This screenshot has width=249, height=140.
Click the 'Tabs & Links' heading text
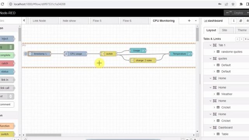212,39
